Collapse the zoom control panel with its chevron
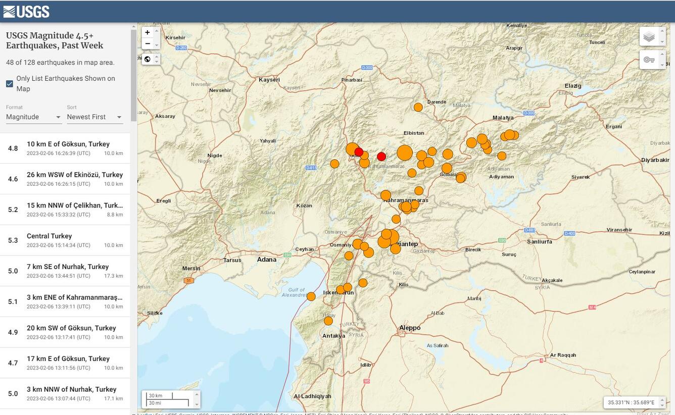This screenshot has width=675, height=415. pos(157,44)
